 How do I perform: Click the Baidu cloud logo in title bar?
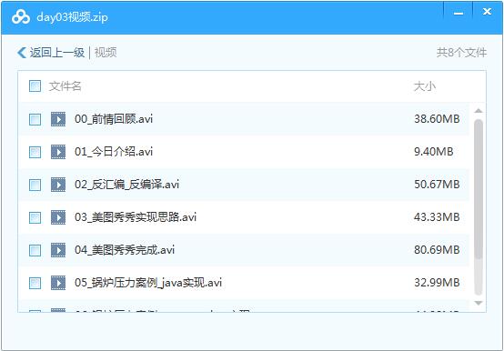click(x=21, y=16)
